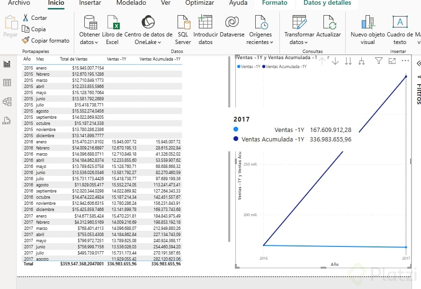421x289 pixels.
Task: Toggle drill down arrow on chart
Action: coord(335,61)
